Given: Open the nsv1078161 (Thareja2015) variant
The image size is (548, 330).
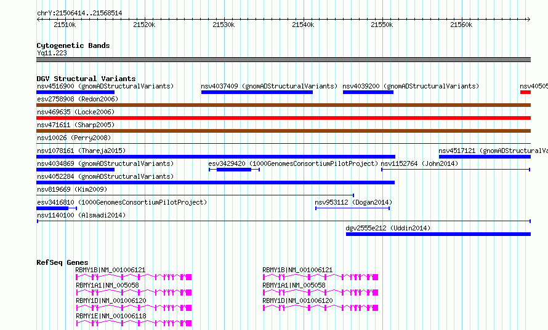Looking at the screenshot, I should 216,157.
